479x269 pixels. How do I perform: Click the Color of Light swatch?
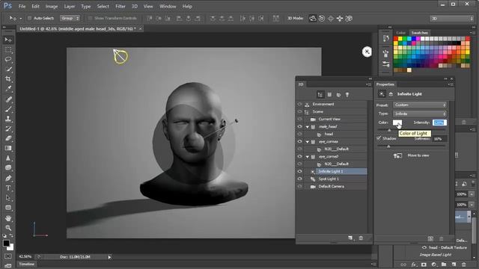tap(397, 123)
